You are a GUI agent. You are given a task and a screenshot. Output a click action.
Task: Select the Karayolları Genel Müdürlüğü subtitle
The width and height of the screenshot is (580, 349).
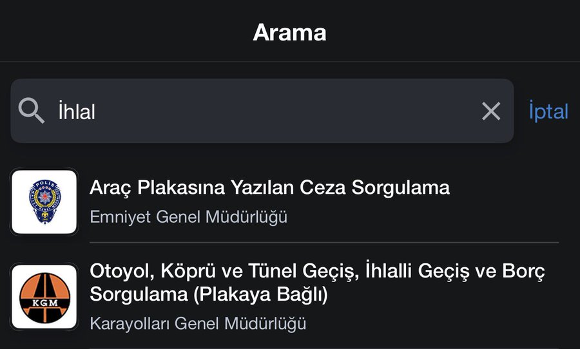198,323
